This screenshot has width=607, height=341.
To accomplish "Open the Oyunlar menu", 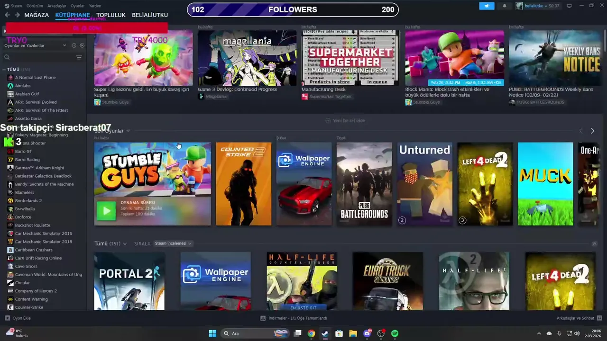I will point(77,6).
